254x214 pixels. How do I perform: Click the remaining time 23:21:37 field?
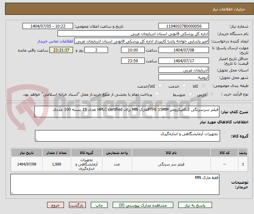point(61,50)
